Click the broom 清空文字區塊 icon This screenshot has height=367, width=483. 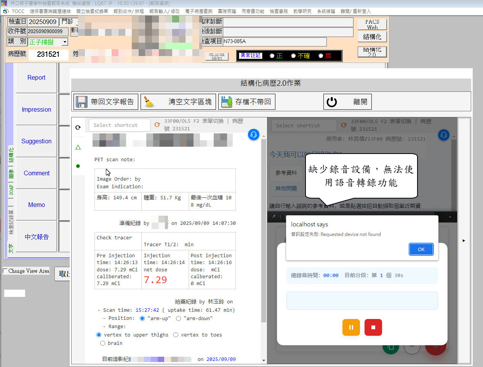pos(149,102)
